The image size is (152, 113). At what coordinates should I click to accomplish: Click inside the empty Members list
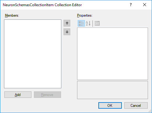tap(33, 54)
